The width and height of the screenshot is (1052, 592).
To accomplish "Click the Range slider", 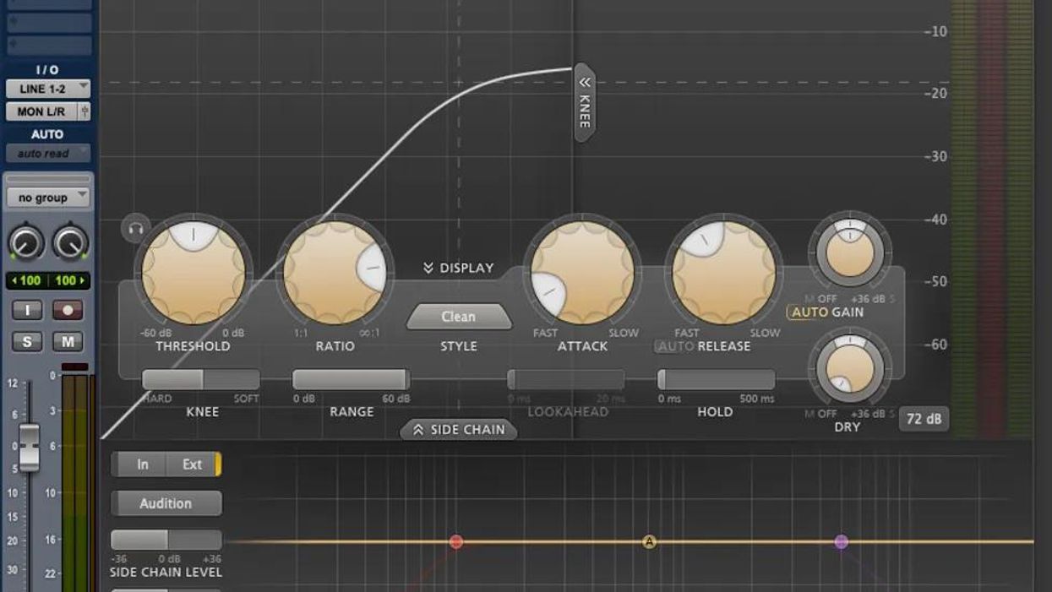I will click(x=351, y=380).
